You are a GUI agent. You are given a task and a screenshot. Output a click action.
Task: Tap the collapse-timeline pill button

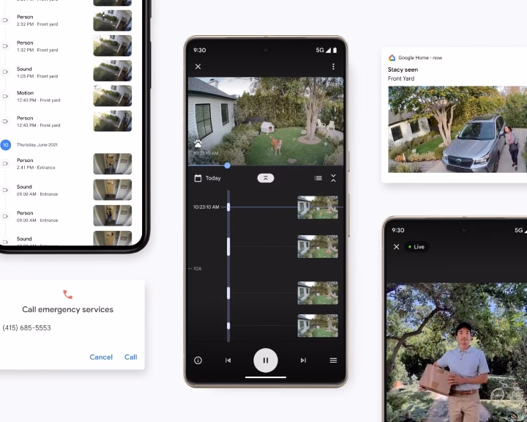[266, 178]
